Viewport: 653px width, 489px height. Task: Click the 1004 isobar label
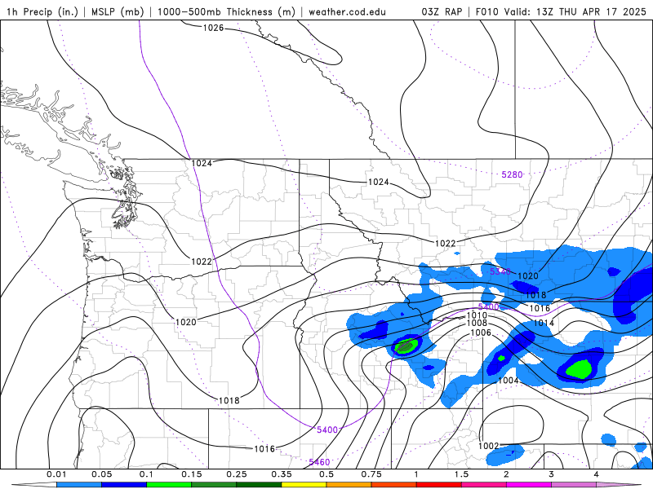coord(508,381)
